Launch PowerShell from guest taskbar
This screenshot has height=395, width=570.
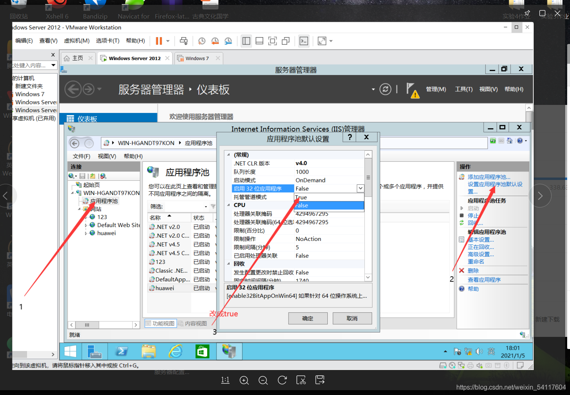coord(122,351)
